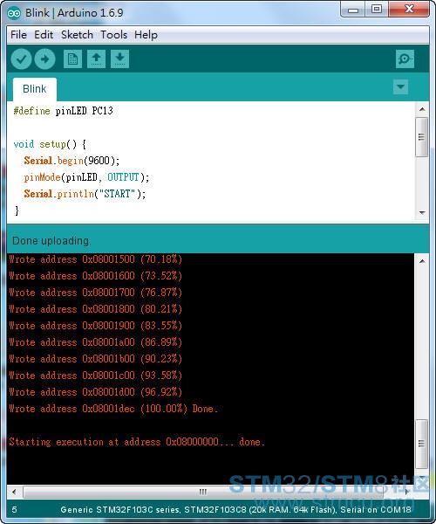Open the Help menu
Screen dimensions: 436x524
click(x=146, y=35)
